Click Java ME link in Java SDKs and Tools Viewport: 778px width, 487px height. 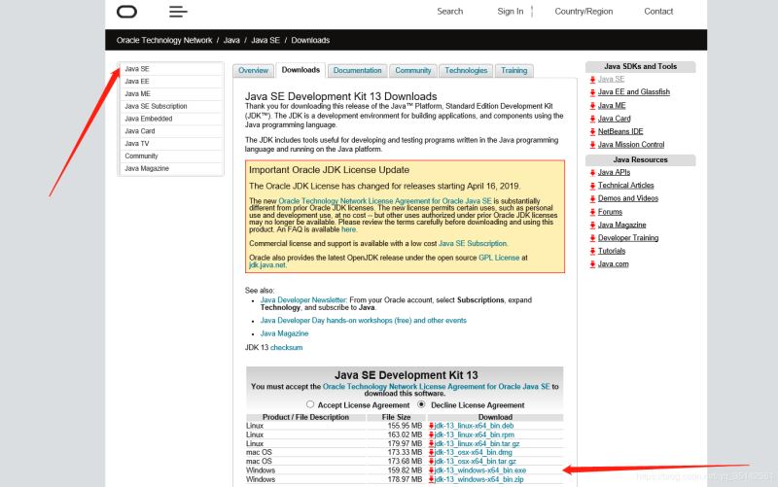[612, 106]
